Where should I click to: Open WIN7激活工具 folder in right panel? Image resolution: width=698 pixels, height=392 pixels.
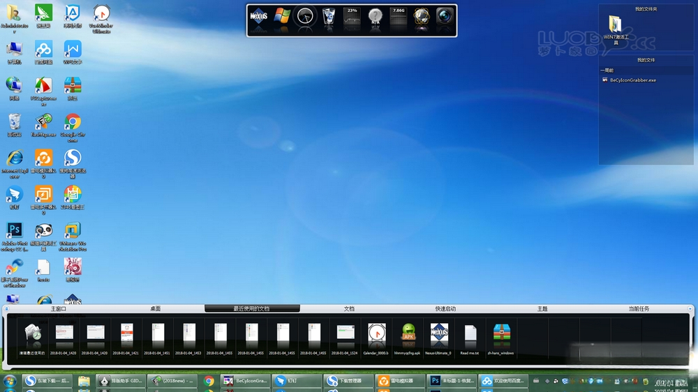[x=616, y=29]
